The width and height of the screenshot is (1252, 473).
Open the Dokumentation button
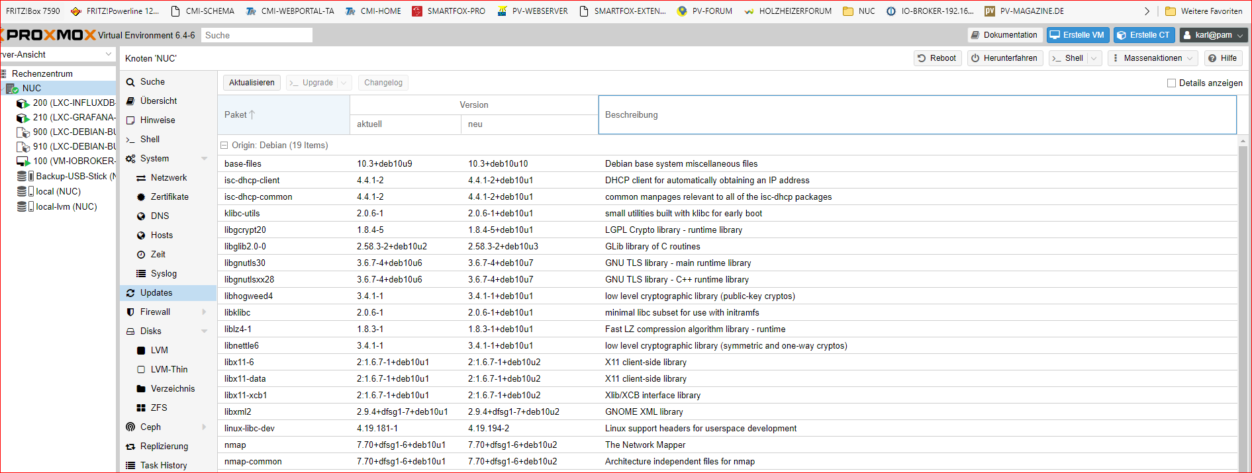[1004, 35]
